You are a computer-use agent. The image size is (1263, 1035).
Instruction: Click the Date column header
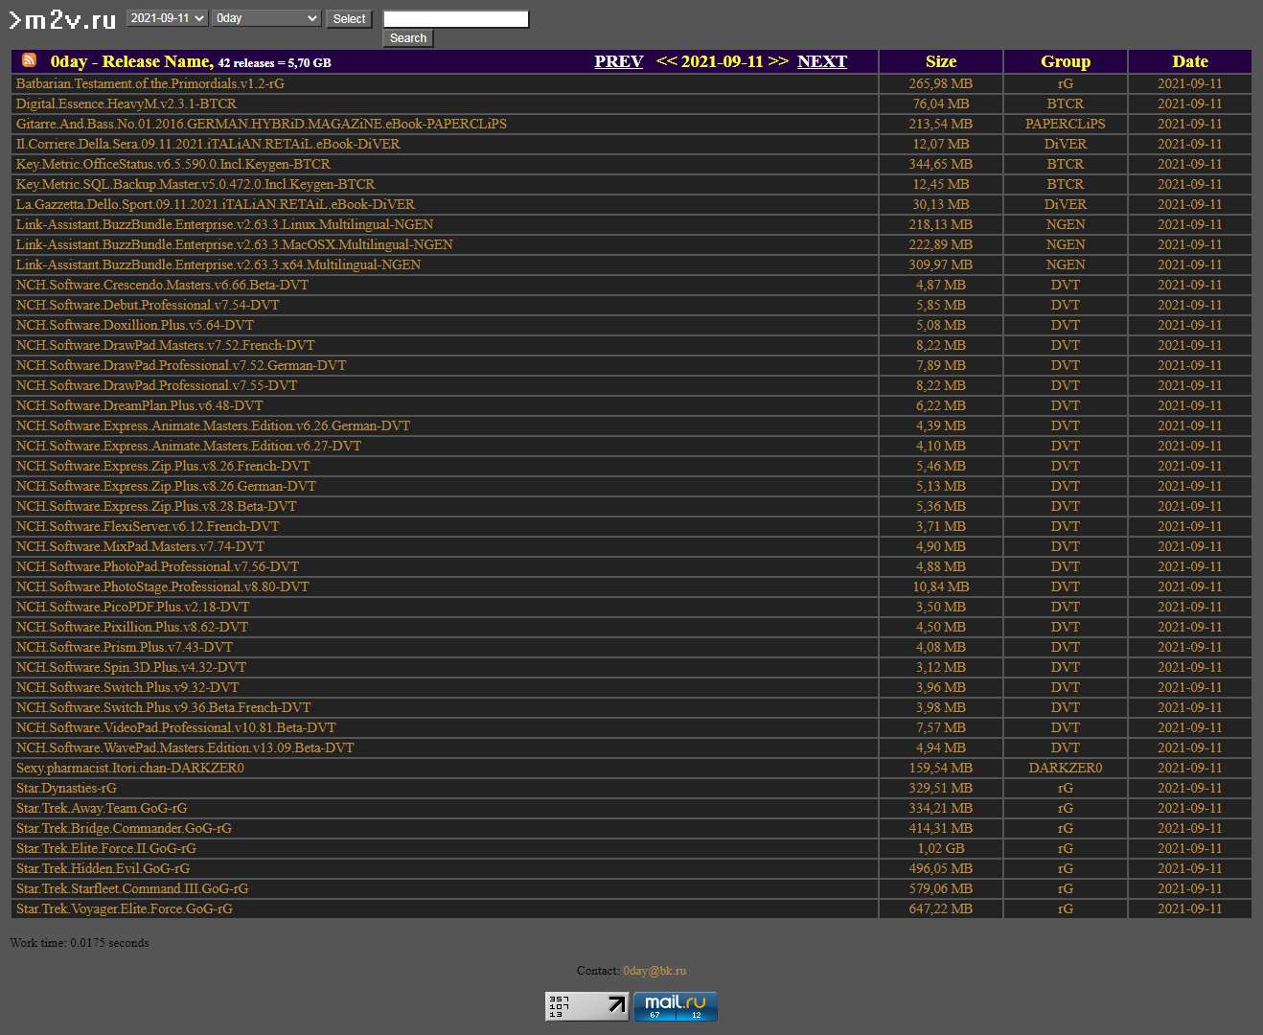1190,61
